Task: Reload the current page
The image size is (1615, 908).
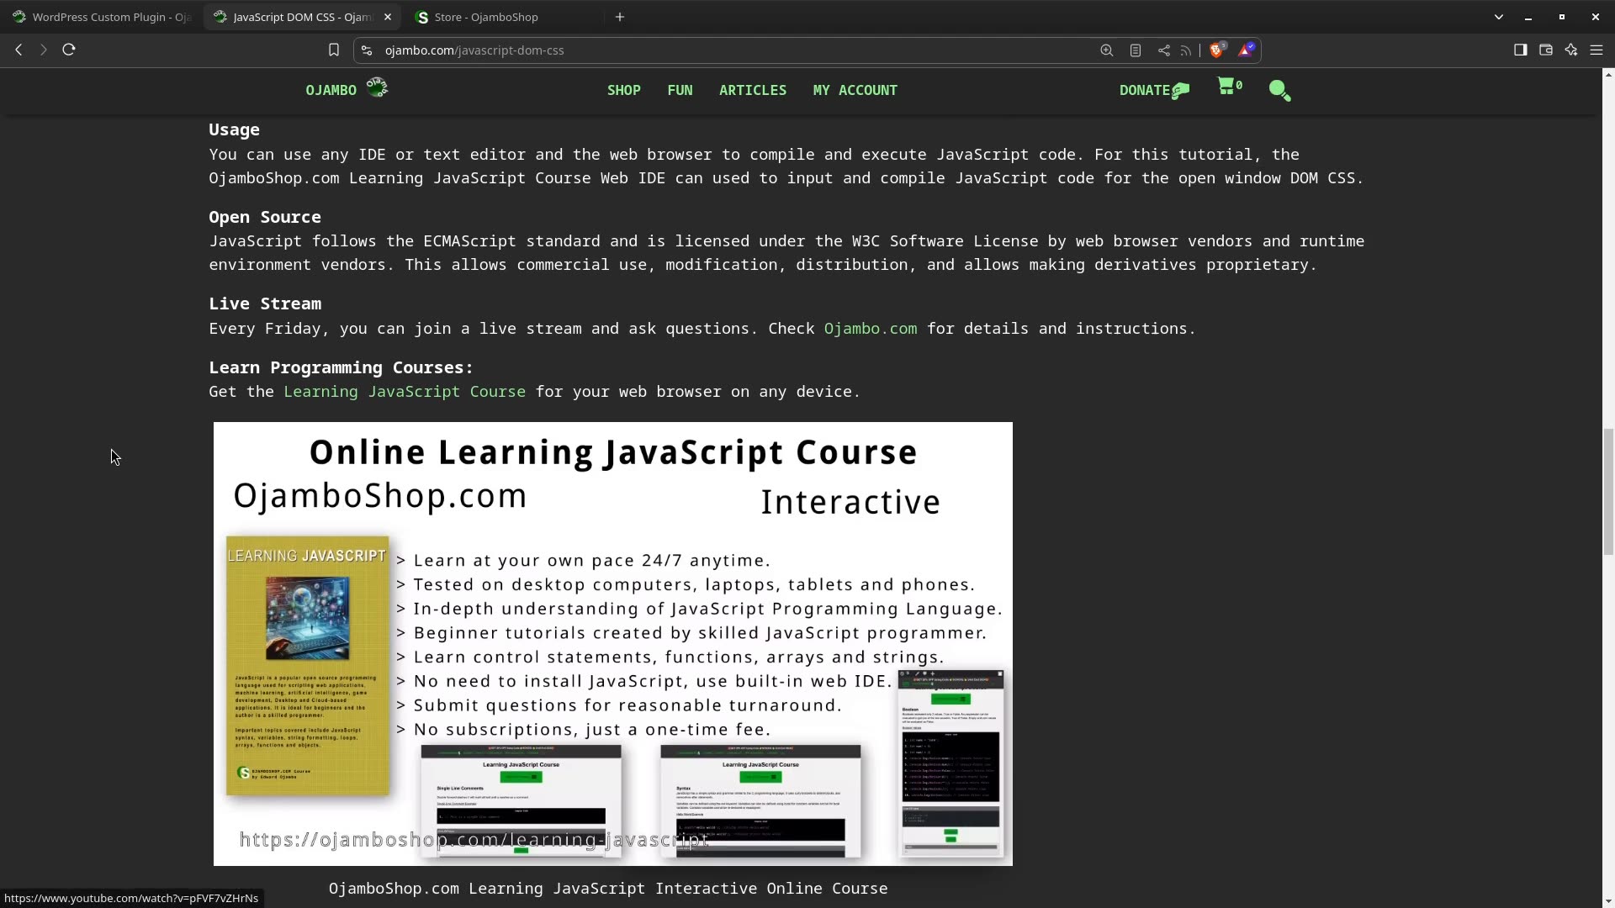Action: point(69,50)
